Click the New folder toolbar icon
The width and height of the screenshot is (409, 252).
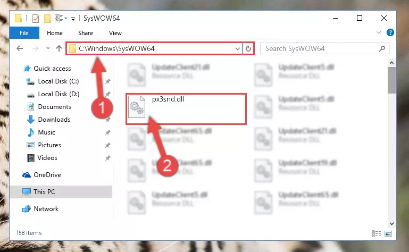pos(47,19)
